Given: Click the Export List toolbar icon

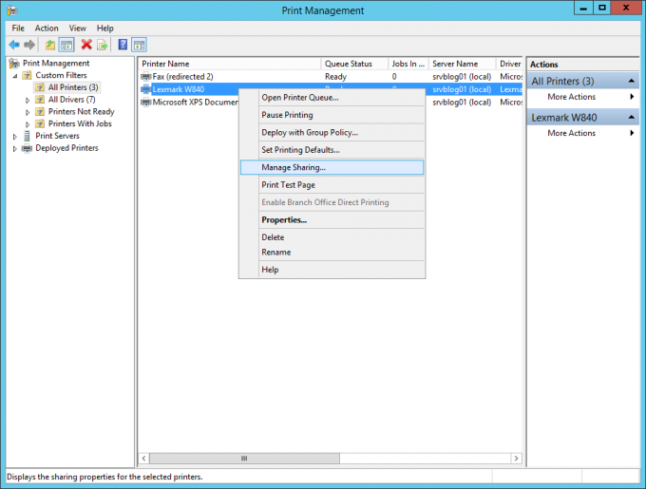Looking at the screenshot, I should coord(102,45).
